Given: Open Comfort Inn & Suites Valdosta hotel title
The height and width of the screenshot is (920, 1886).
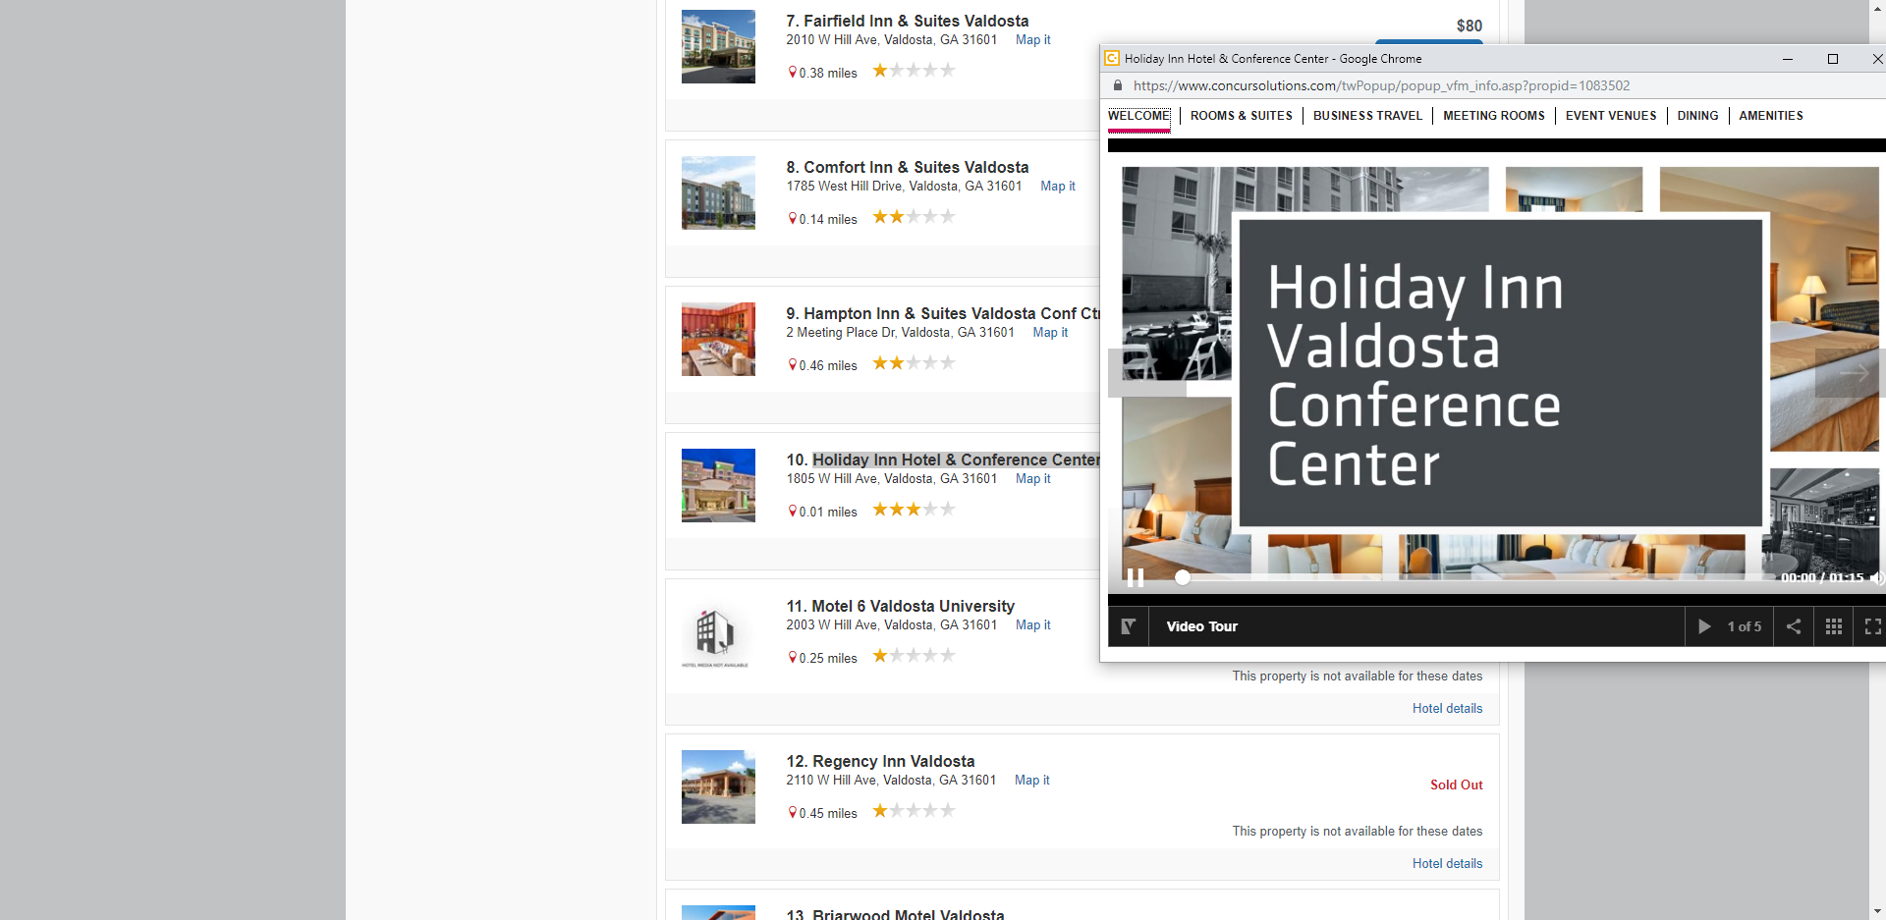Looking at the screenshot, I should [908, 167].
